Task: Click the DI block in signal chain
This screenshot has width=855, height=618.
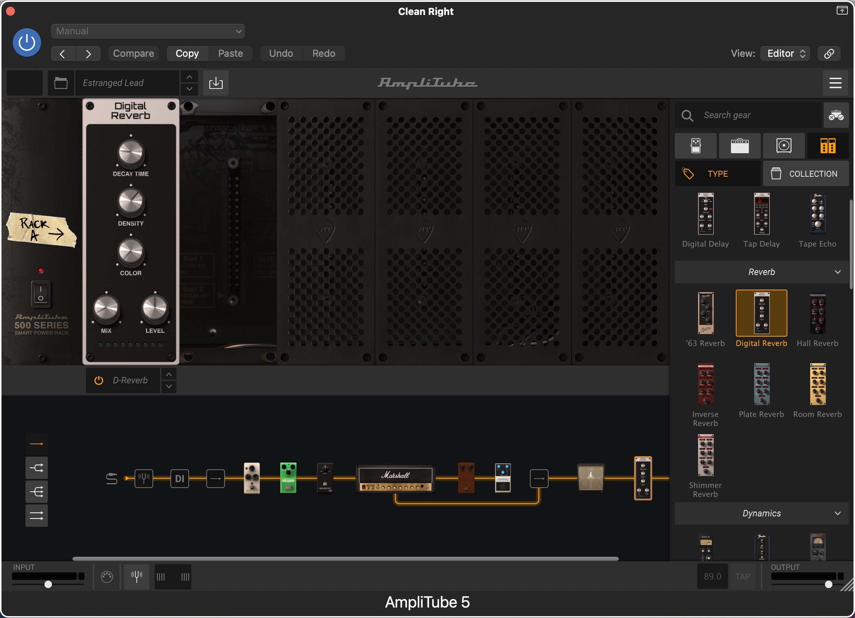Action: pyautogui.click(x=180, y=479)
